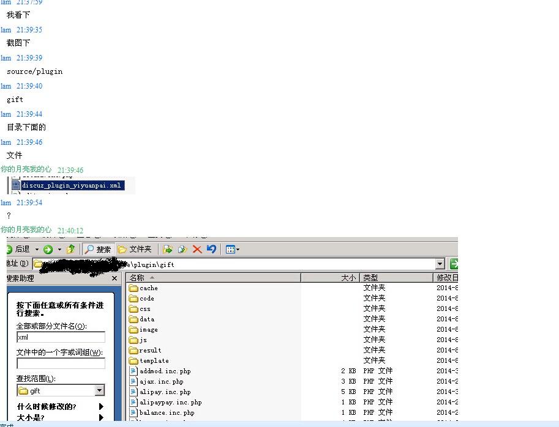Click the green Go button beside address bar

point(454,264)
